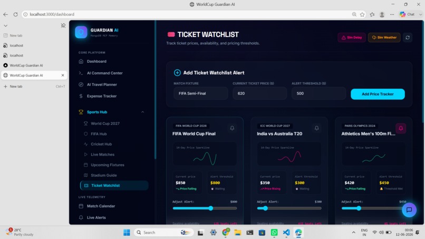Click the red ticket icon by Ticket Watchlist title
The width and height of the screenshot is (425, 239).
click(x=171, y=34)
